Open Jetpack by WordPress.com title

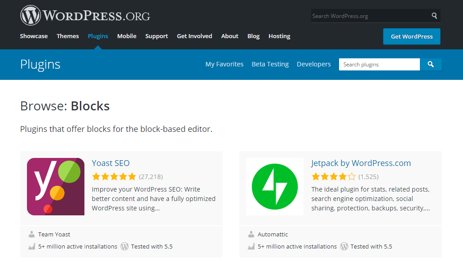point(361,163)
